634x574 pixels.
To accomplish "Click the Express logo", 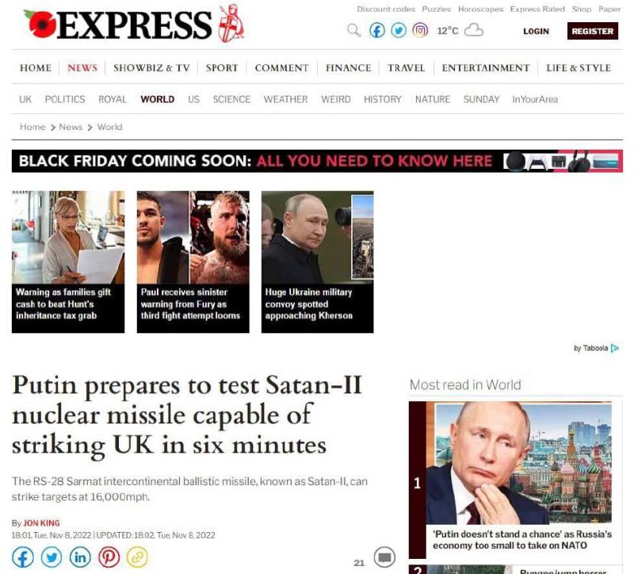I will 134,24.
